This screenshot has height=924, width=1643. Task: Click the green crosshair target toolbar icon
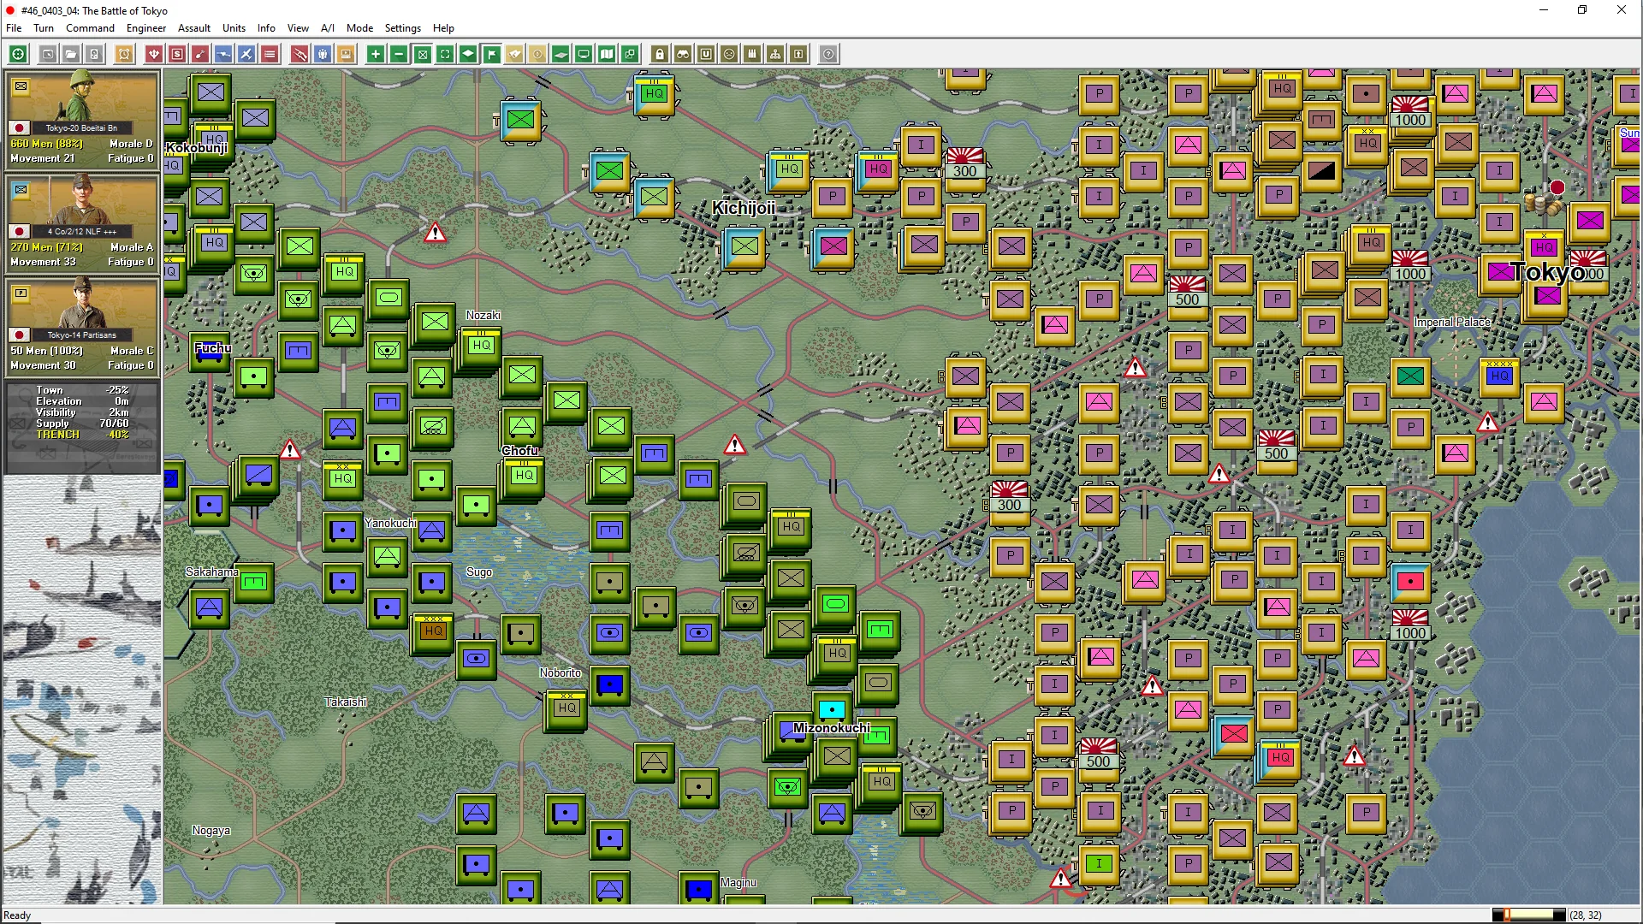(18, 54)
